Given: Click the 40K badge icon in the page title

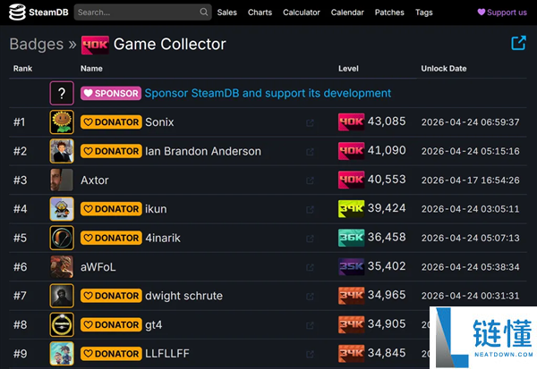Looking at the screenshot, I should point(95,45).
